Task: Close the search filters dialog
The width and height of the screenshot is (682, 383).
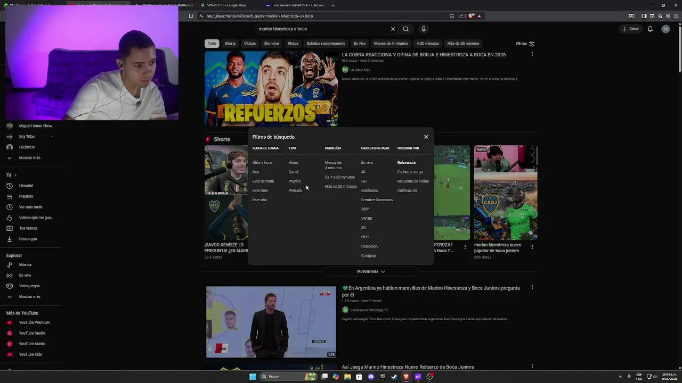Action: pyautogui.click(x=426, y=137)
